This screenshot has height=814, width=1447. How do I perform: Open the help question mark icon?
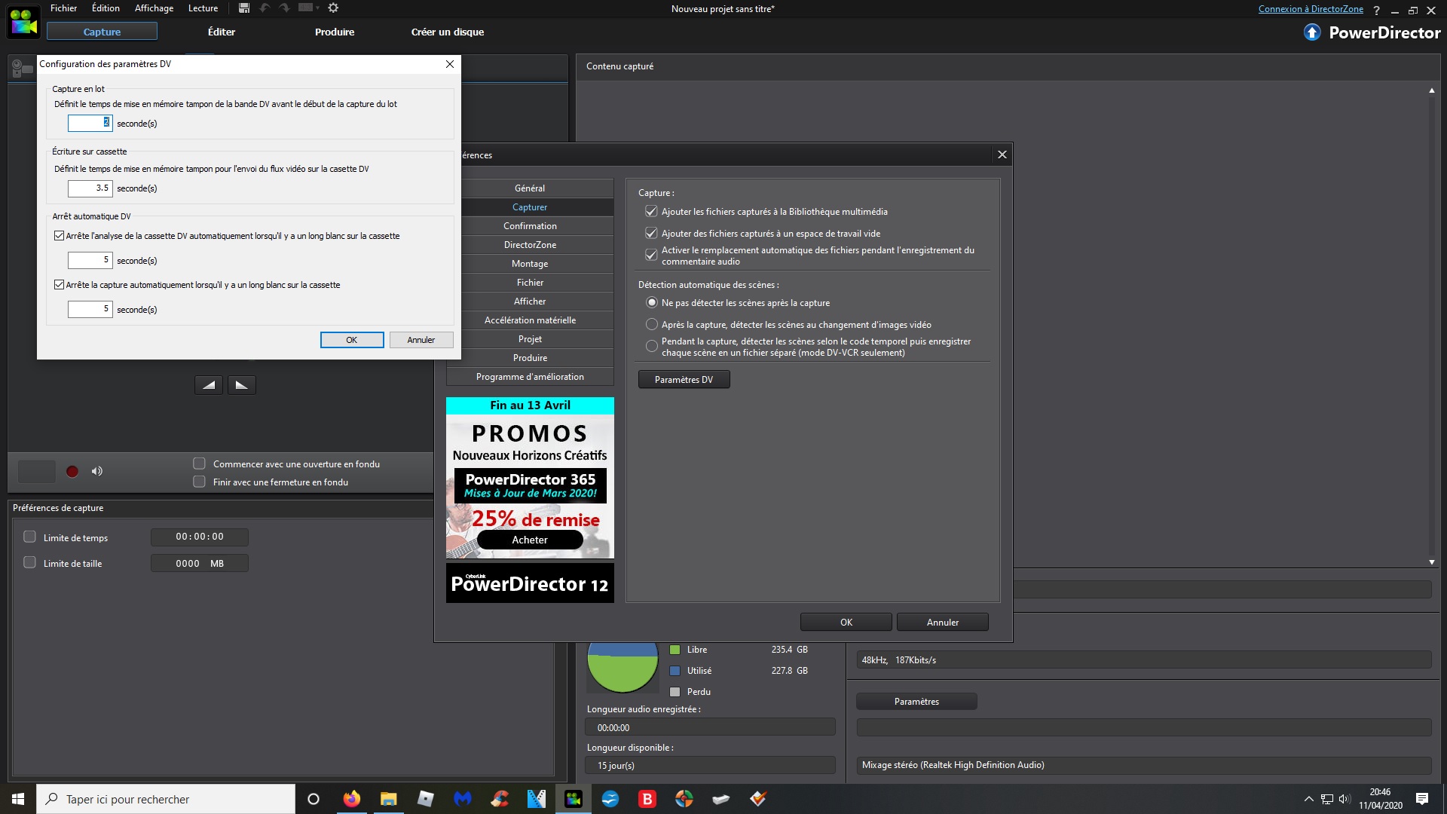[1376, 11]
